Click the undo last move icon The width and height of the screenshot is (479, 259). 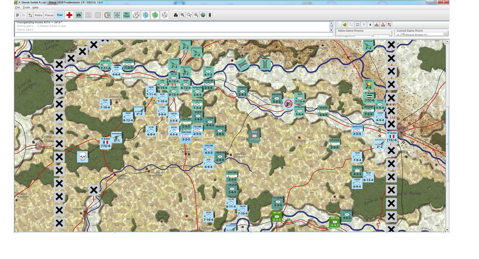pos(18,15)
